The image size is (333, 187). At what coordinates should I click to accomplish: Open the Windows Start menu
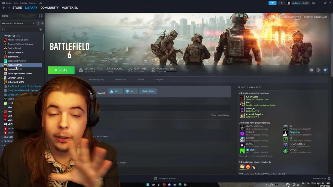pyautogui.click(x=148, y=185)
